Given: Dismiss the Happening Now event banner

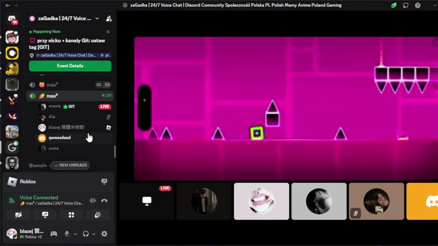Looking at the screenshot, I should (x=108, y=32).
